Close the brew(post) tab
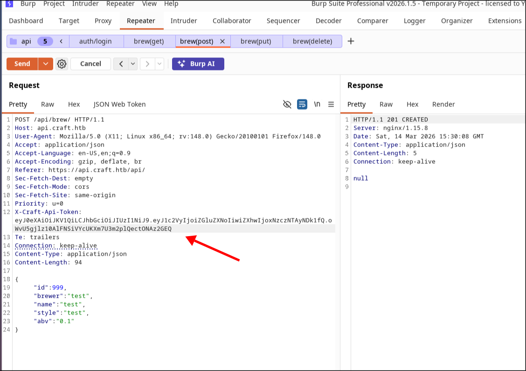 [x=222, y=41]
